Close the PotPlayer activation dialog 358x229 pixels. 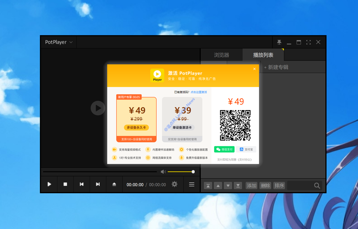pyautogui.click(x=254, y=69)
